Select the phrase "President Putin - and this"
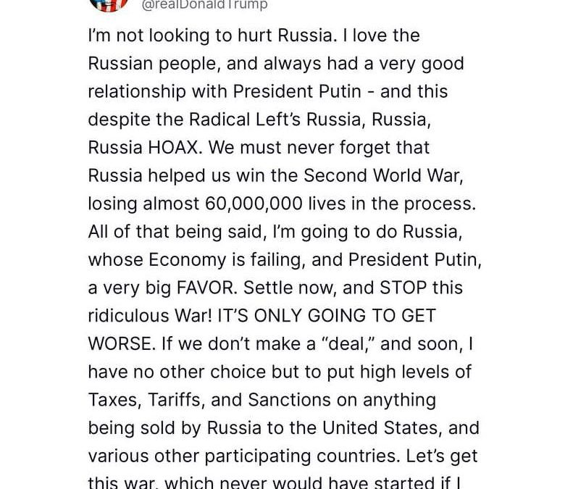 [340, 91]
